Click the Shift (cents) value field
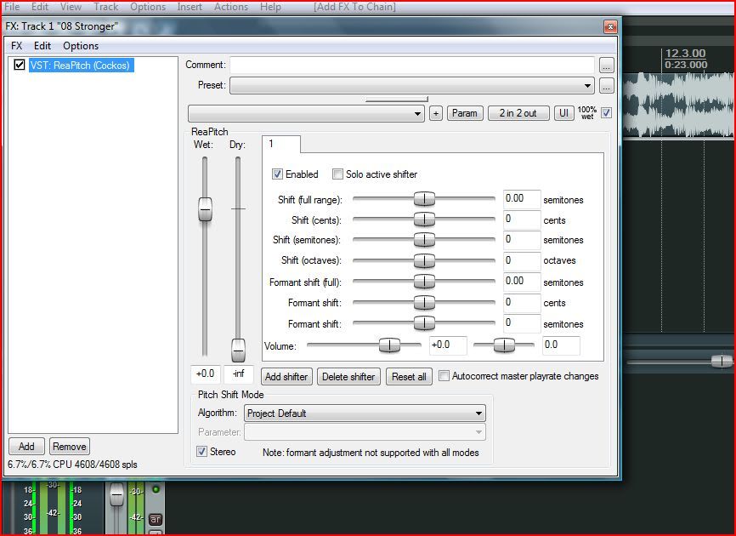 pos(522,220)
